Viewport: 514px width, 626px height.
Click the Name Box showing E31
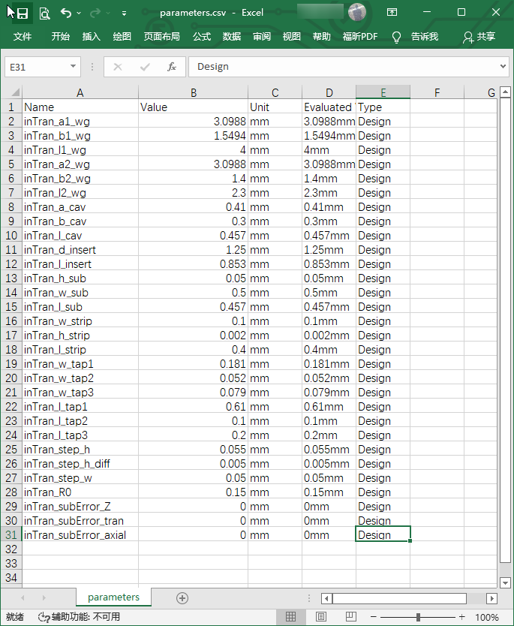(x=36, y=67)
